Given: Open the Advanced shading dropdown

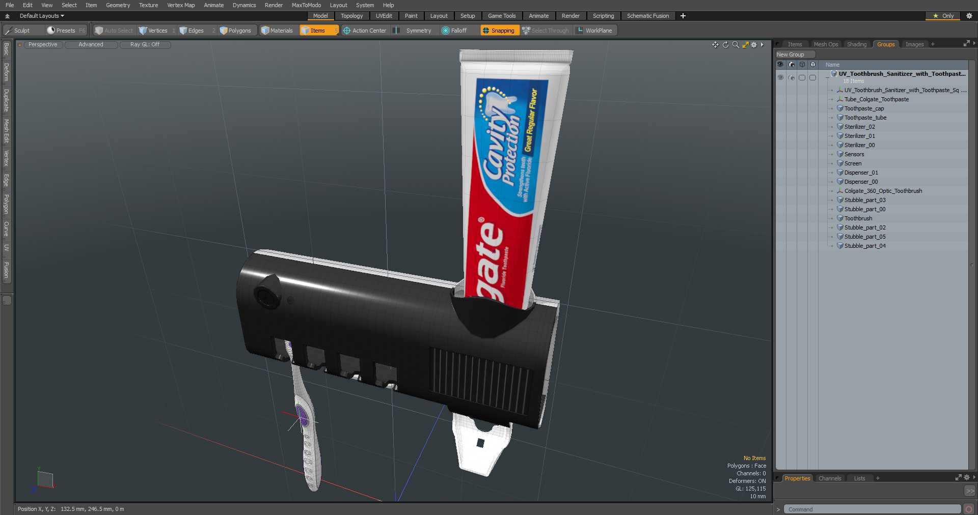Looking at the screenshot, I should point(91,45).
